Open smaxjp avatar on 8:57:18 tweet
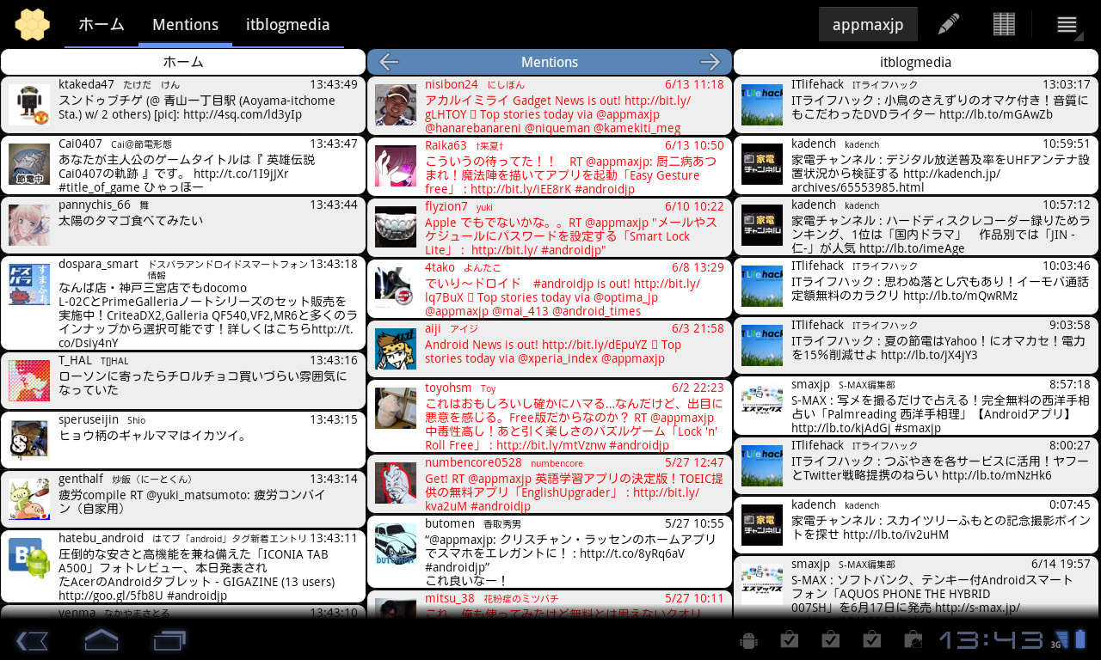1101x660 pixels. [x=762, y=405]
